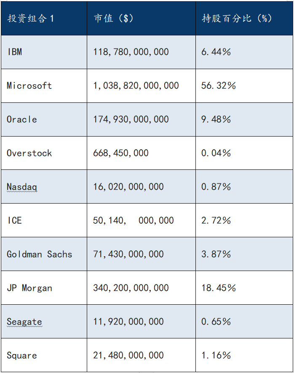The width and height of the screenshot is (294, 373).
Task: Select the Microsoft company cell
Action: pyautogui.click(x=29, y=86)
